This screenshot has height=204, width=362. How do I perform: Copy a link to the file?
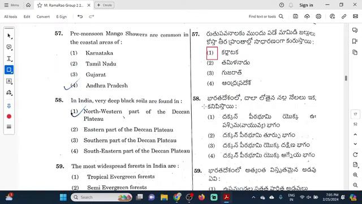(344, 16)
